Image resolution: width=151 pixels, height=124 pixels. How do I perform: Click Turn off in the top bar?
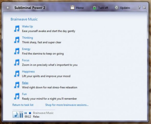100,8
